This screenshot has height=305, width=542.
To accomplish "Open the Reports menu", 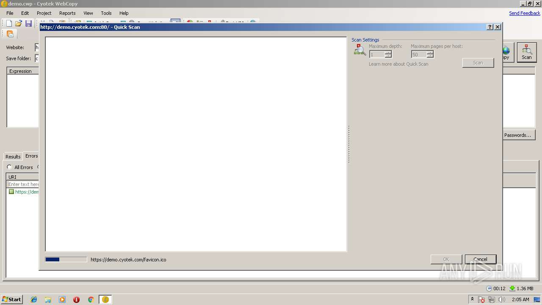I will point(67,13).
